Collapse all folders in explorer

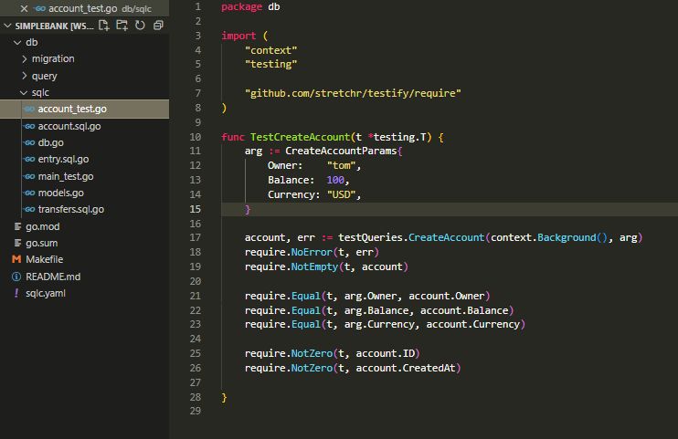(158, 26)
